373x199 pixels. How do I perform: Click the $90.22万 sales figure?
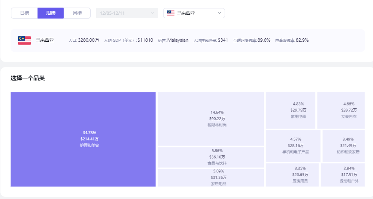[x=217, y=118]
